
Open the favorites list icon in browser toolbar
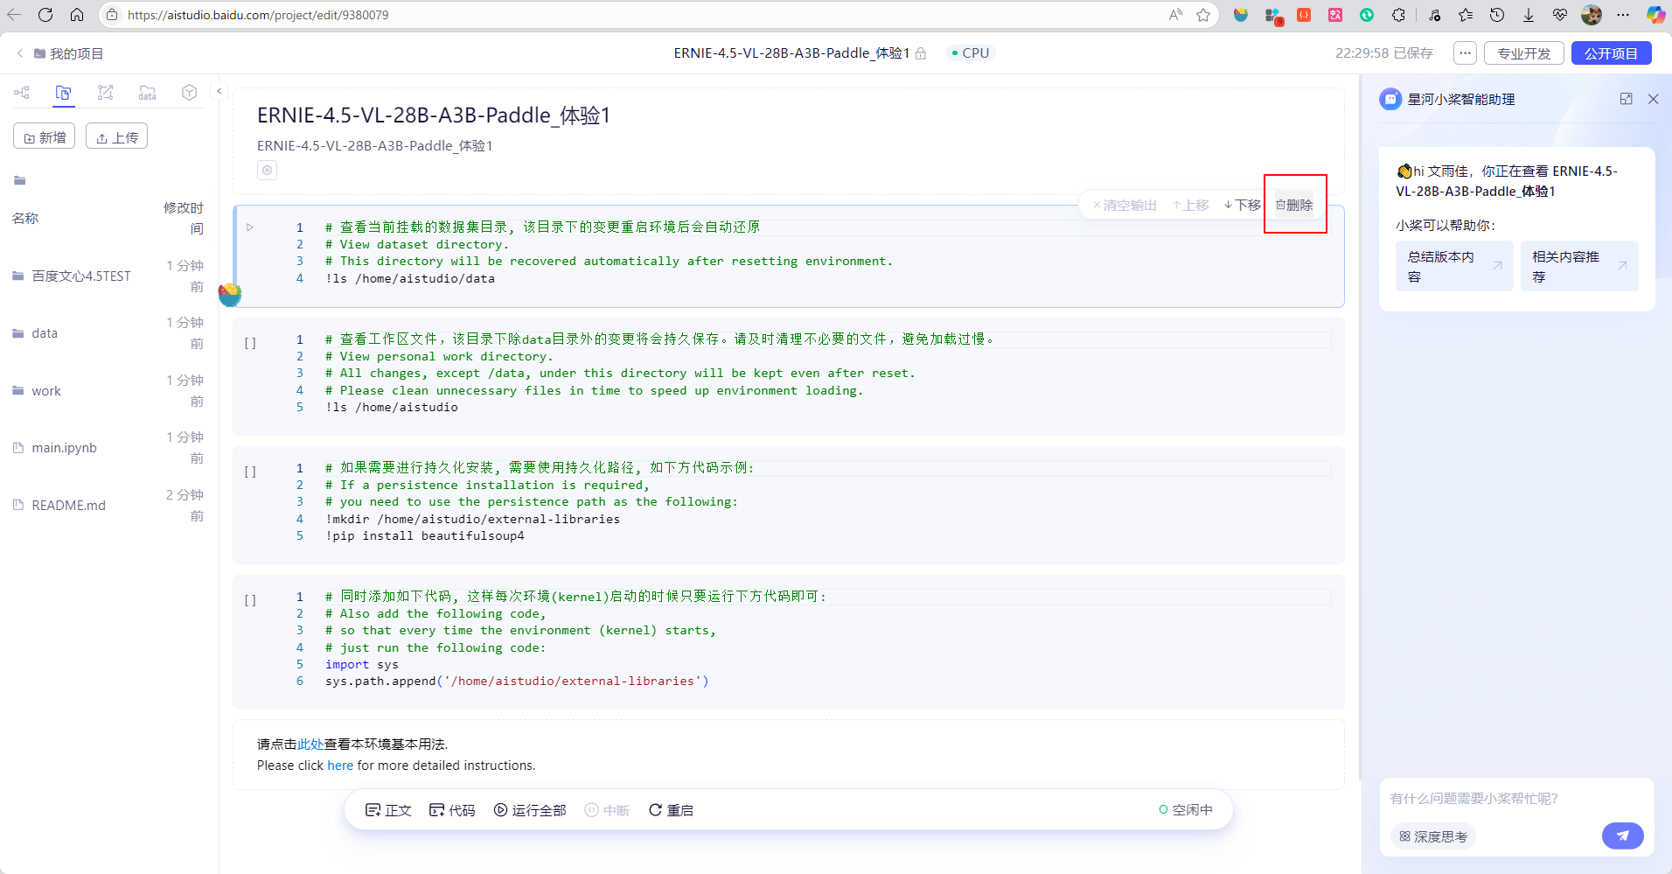[x=1466, y=15]
